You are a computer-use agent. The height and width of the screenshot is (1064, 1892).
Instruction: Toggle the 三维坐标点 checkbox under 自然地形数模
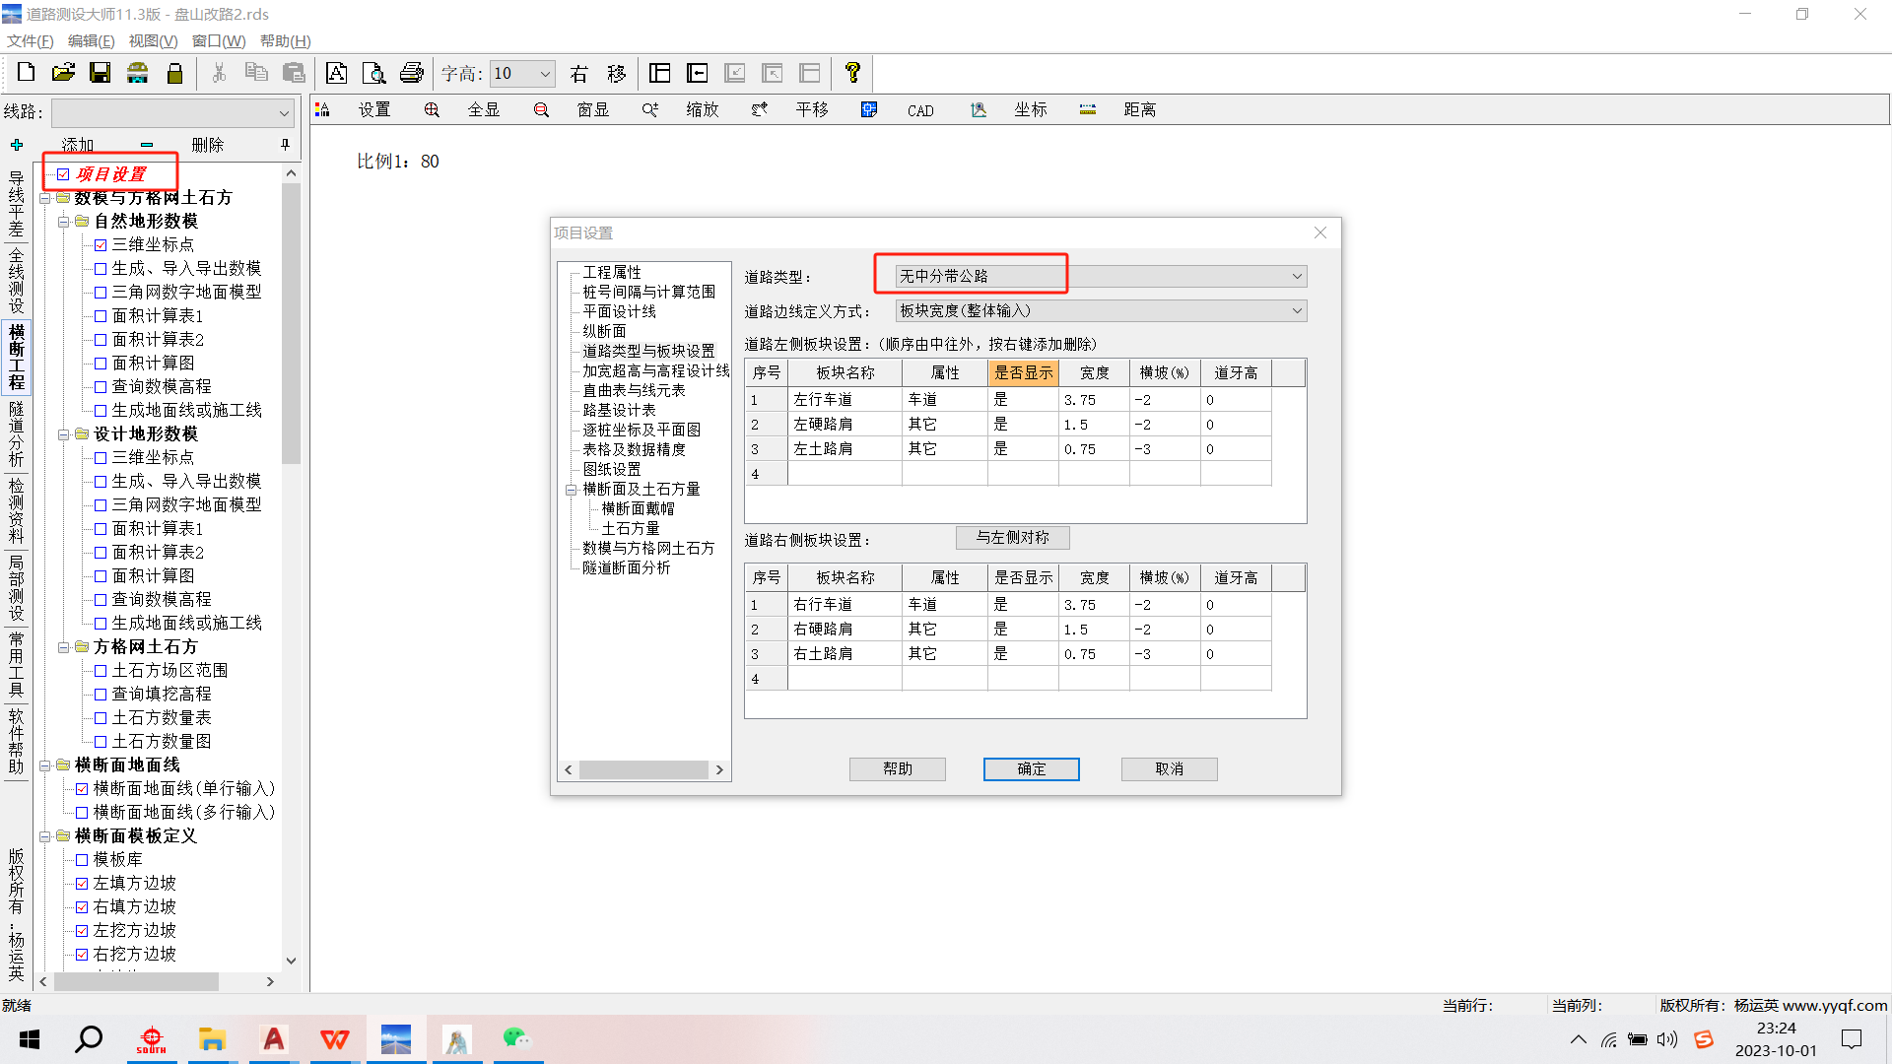point(101,245)
